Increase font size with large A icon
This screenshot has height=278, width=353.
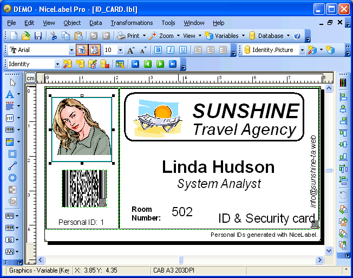point(131,50)
